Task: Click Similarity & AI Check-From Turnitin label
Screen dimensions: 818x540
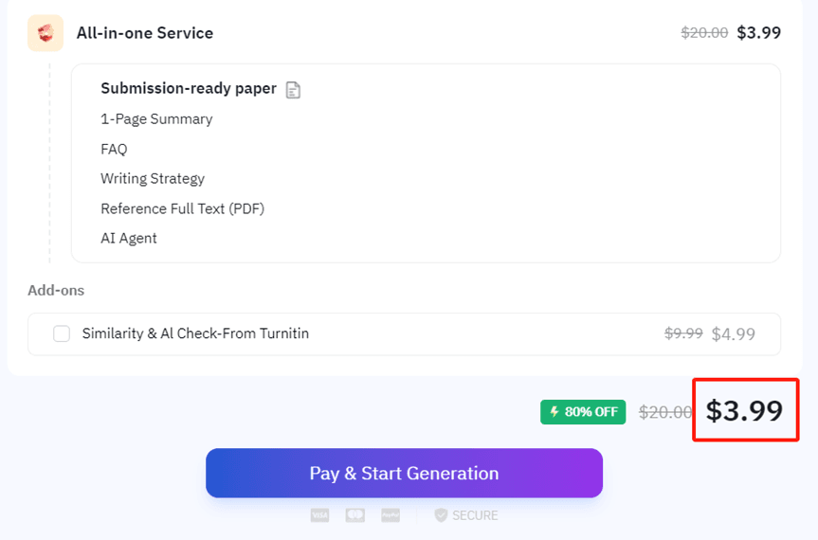Action: click(x=195, y=333)
